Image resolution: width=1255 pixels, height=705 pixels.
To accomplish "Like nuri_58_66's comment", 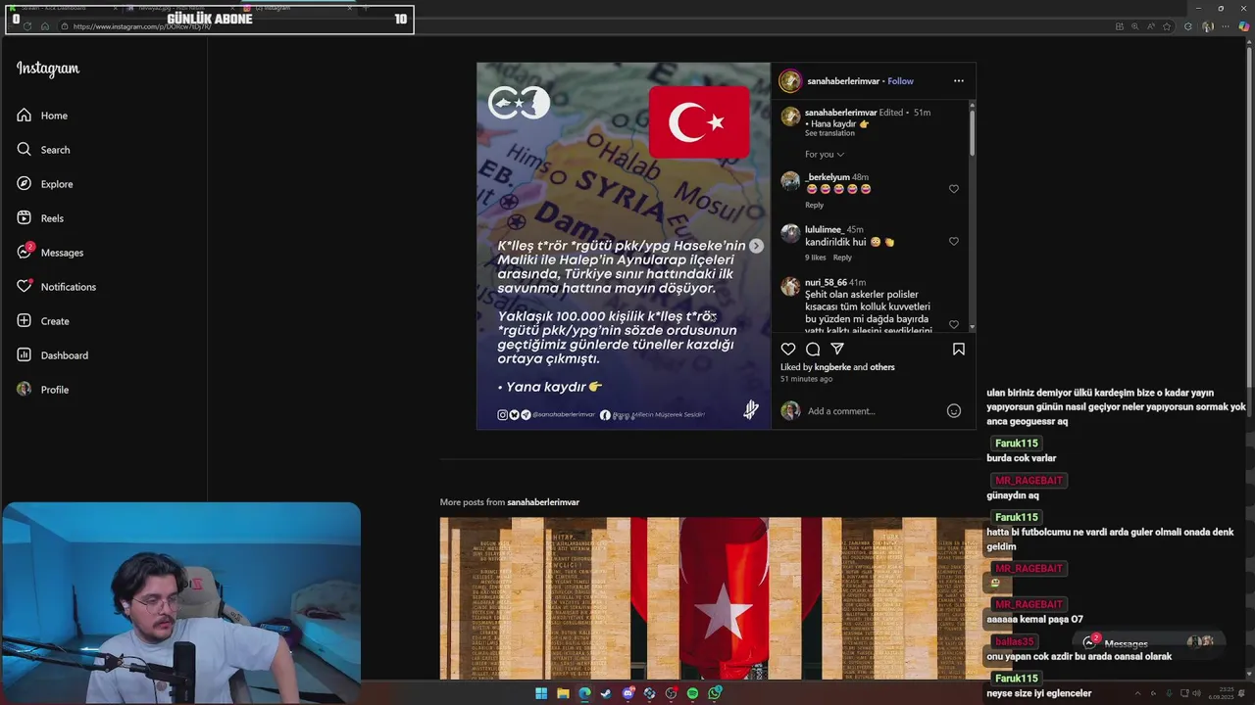I will tap(954, 324).
